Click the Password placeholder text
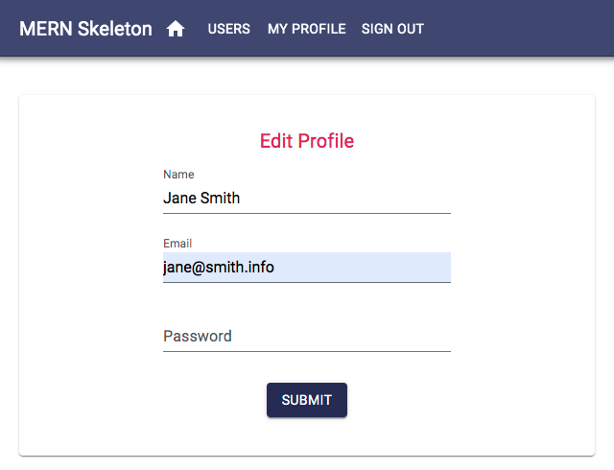Screen dimensions: 614x470 point(198,337)
